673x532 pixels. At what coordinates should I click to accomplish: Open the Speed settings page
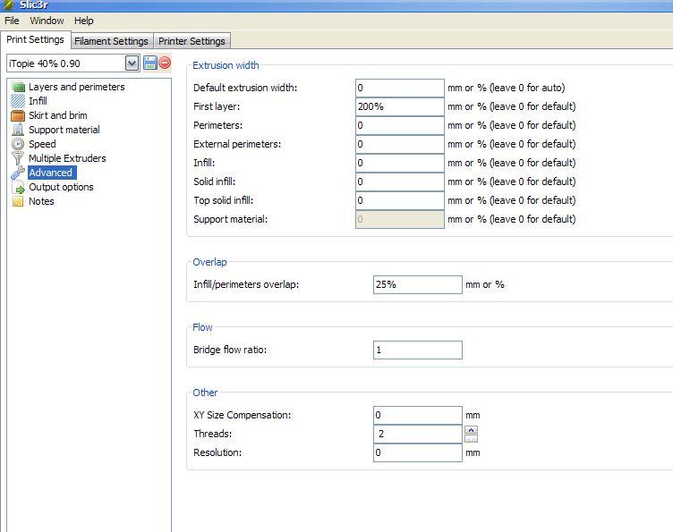pyautogui.click(x=42, y=144)
